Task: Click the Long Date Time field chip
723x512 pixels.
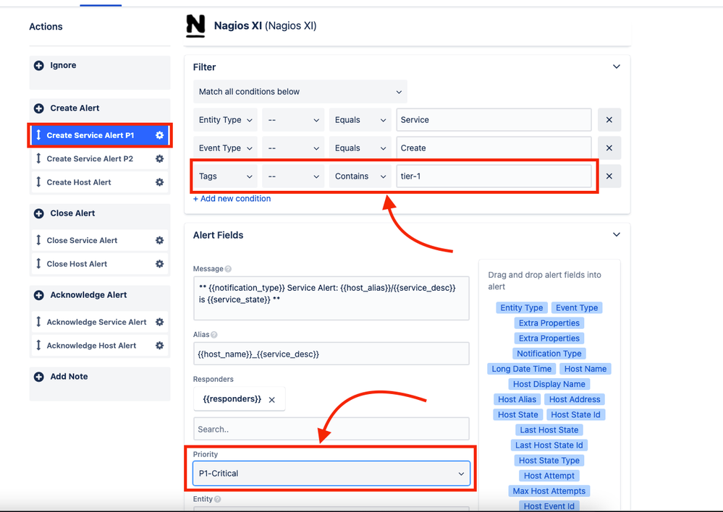Action: (x=522, y=369)
